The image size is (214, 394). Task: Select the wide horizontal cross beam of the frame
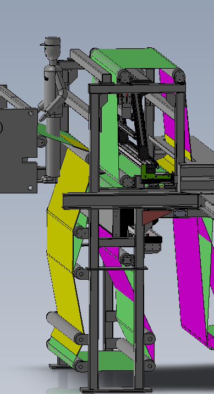131,201
